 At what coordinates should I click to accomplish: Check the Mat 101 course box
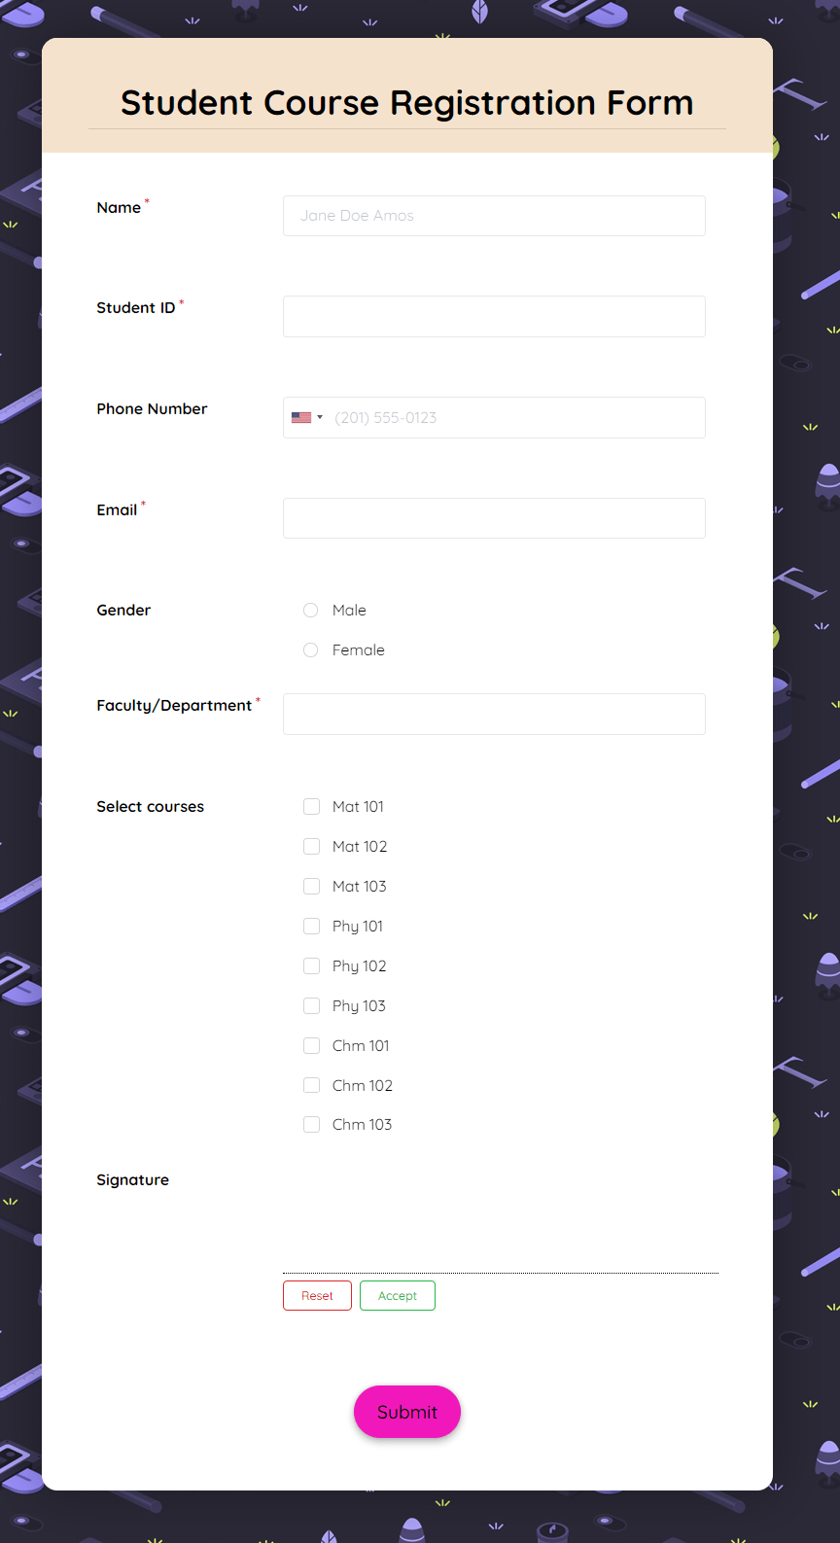[311, 807]
